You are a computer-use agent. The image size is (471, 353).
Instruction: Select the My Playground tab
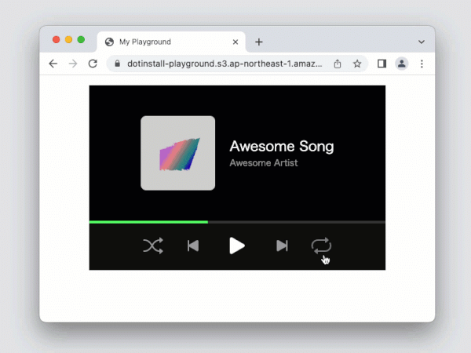coord(171,42)
